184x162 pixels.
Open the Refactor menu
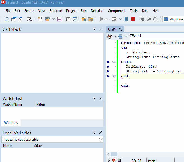(x=56, y=11)
